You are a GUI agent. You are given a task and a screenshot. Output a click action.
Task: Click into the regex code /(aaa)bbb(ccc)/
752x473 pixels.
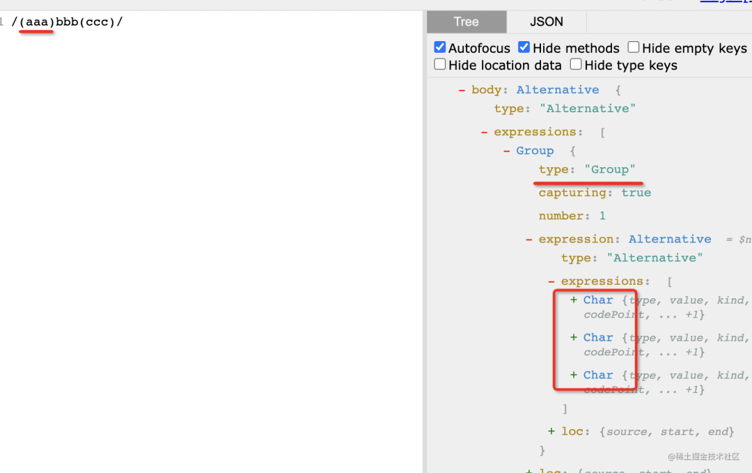[x=67, y=22]
